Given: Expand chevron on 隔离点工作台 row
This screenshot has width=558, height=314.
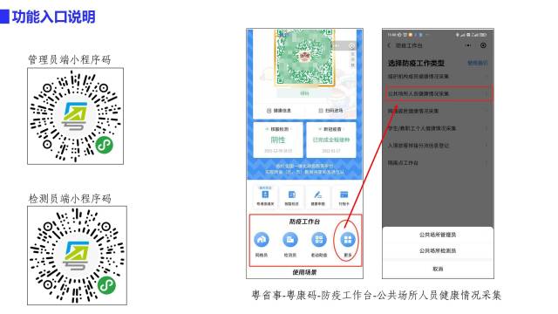Looking at the screenshot, I should (x=487, y=163).
